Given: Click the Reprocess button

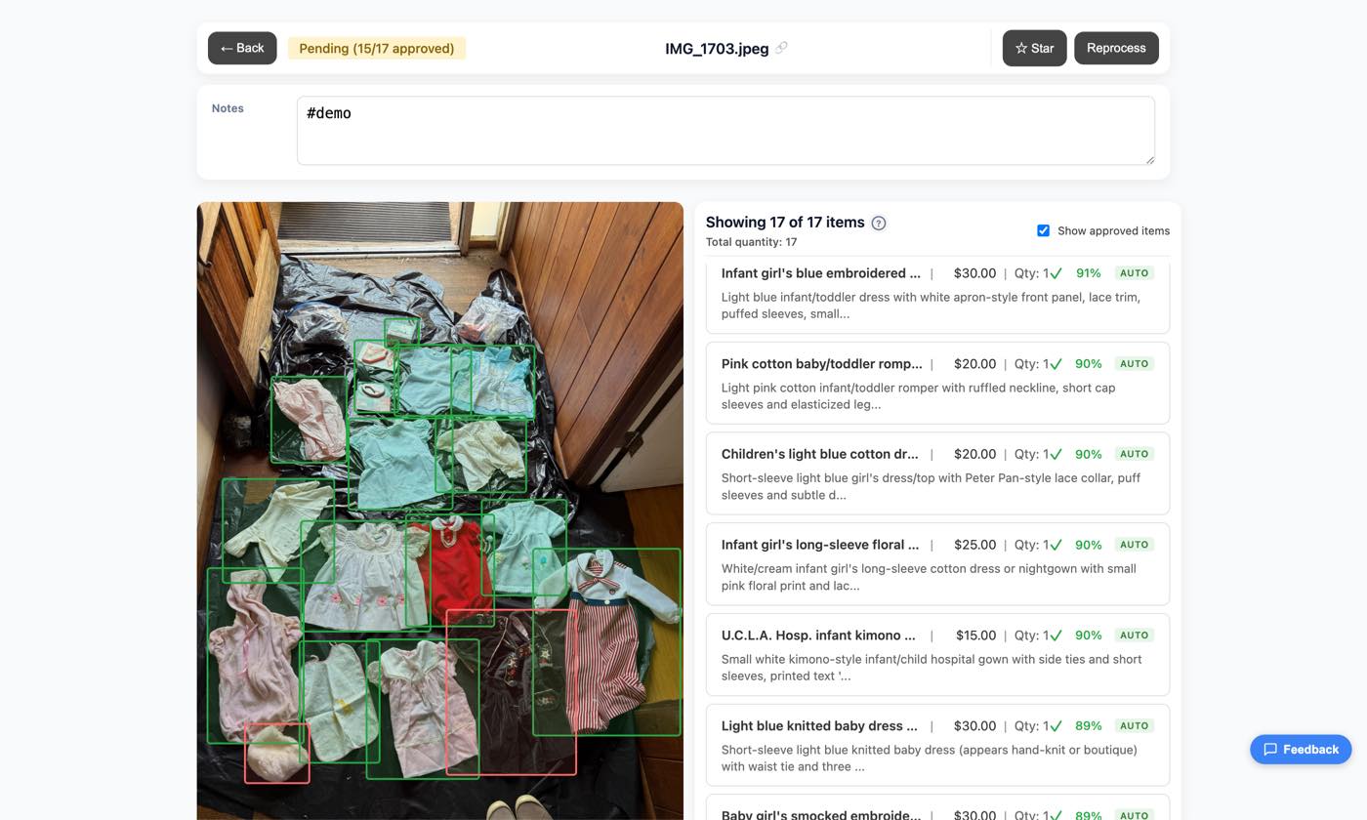Looking at the screenshot, I should click(1116, 48).
